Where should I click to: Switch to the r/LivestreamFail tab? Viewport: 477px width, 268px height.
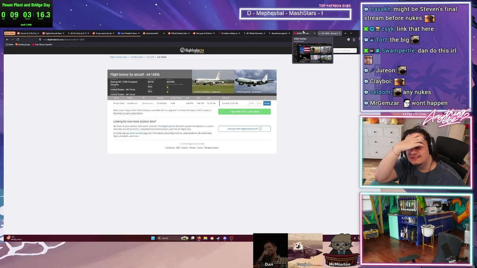point(154,33)
